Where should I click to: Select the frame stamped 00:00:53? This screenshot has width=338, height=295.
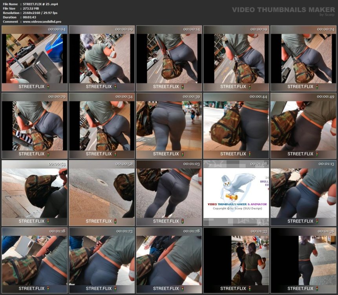(x=35, y=193)
